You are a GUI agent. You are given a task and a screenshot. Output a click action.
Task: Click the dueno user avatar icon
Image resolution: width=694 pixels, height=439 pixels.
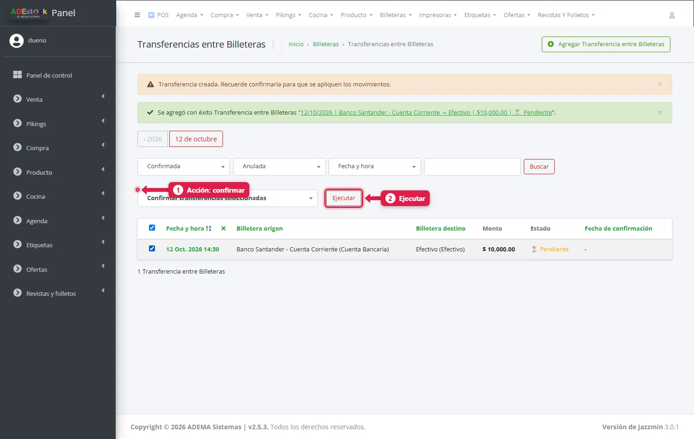pyautogui.click(x=17, y=41)
